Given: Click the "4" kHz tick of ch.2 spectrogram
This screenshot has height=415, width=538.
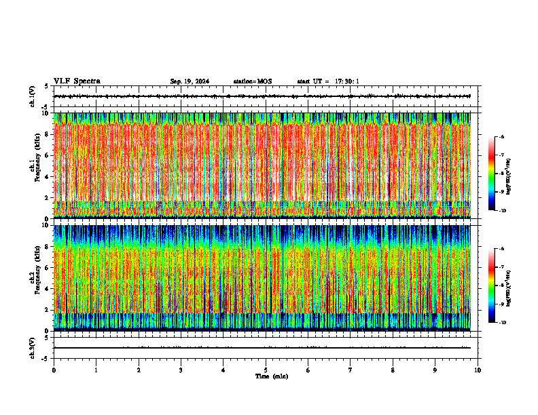Looking at the screenshot, I should click(x=47, y=289).
